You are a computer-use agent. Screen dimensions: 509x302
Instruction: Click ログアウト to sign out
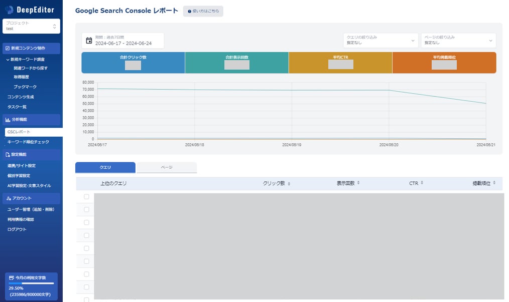pos(17,230)
